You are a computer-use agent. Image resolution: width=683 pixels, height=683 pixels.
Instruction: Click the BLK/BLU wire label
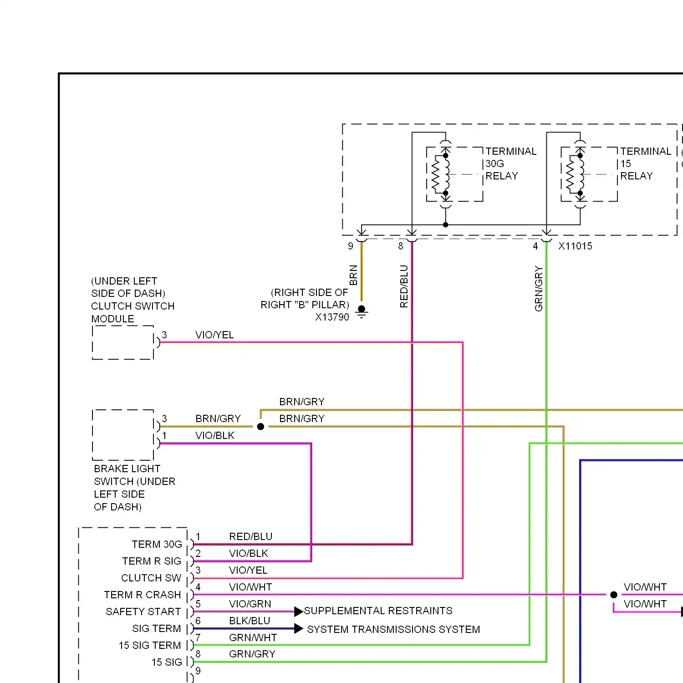[x=250, y=621]
